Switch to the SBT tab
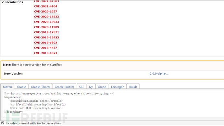 click(81, 87)
